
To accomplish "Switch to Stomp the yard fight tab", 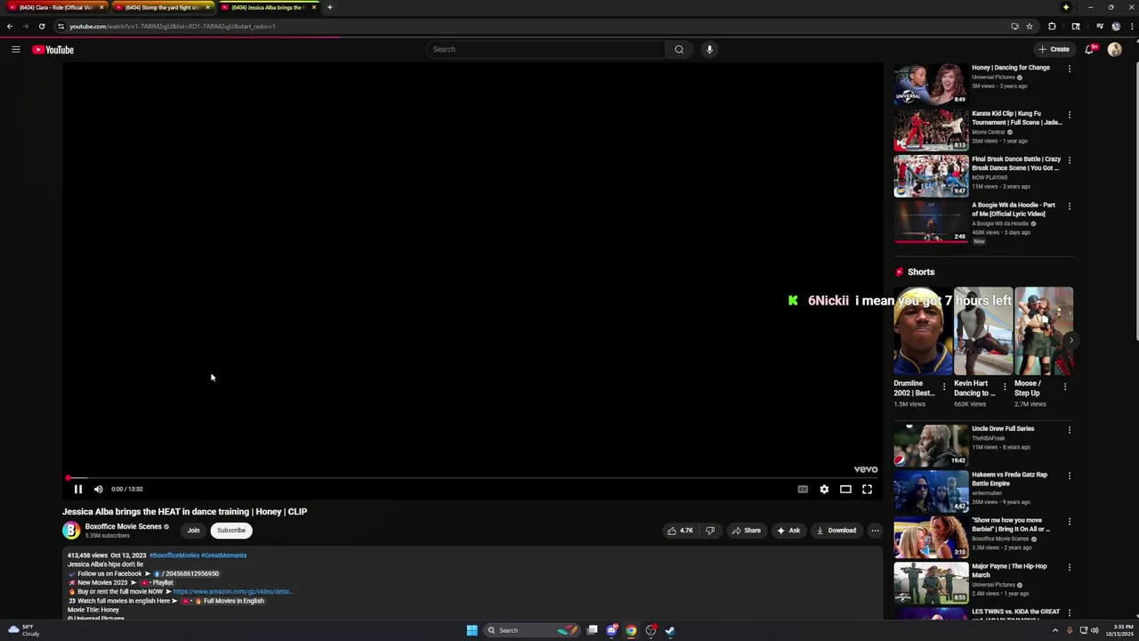I will 162,7.
